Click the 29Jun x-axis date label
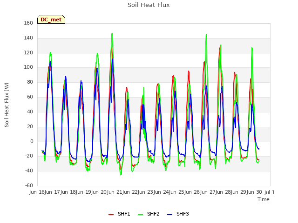Image resolution: width=298 pixels, height=223 pixels. pos(247,192)
